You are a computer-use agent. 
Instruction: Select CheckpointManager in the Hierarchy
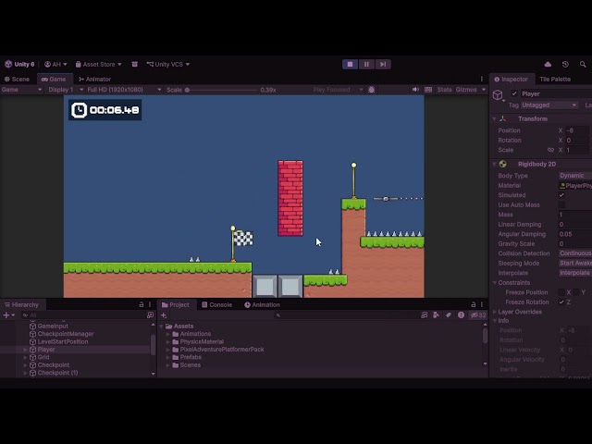coord(66,334)
